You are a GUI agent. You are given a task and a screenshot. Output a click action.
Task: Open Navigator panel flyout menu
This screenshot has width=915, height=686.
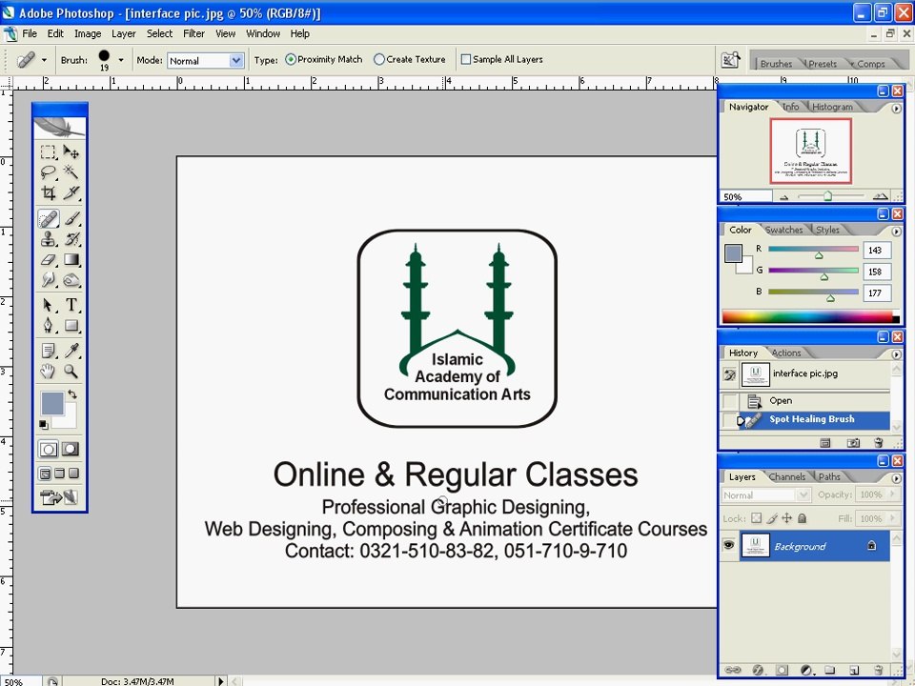pos(896,108)
